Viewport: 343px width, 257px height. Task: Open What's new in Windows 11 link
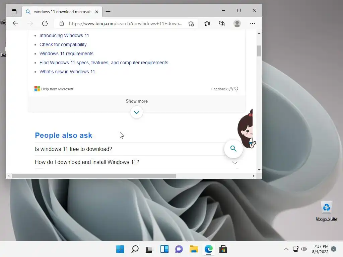[x=67, y=72]
